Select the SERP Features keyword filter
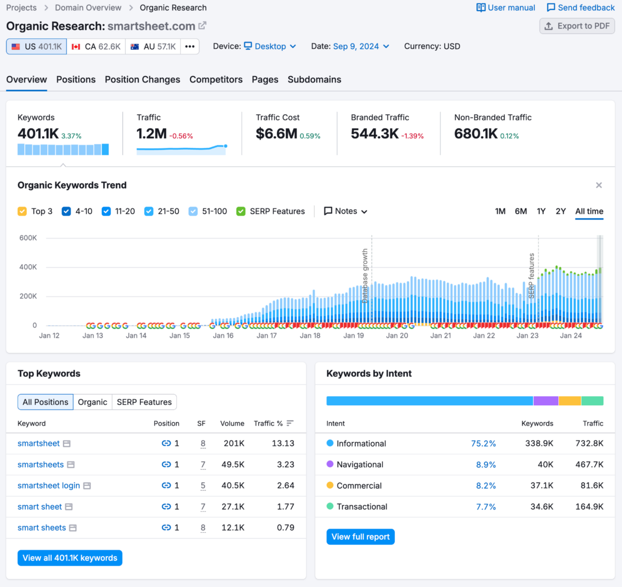 click(x=144, y=402)
